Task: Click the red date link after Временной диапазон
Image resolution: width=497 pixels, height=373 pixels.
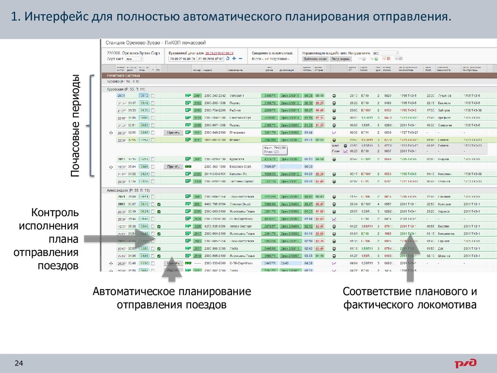Action: pos(219,53)
